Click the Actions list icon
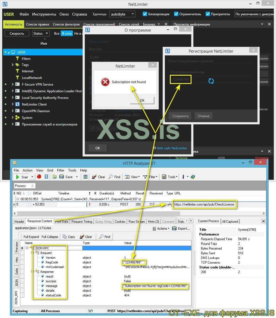 tap(154, 229)
